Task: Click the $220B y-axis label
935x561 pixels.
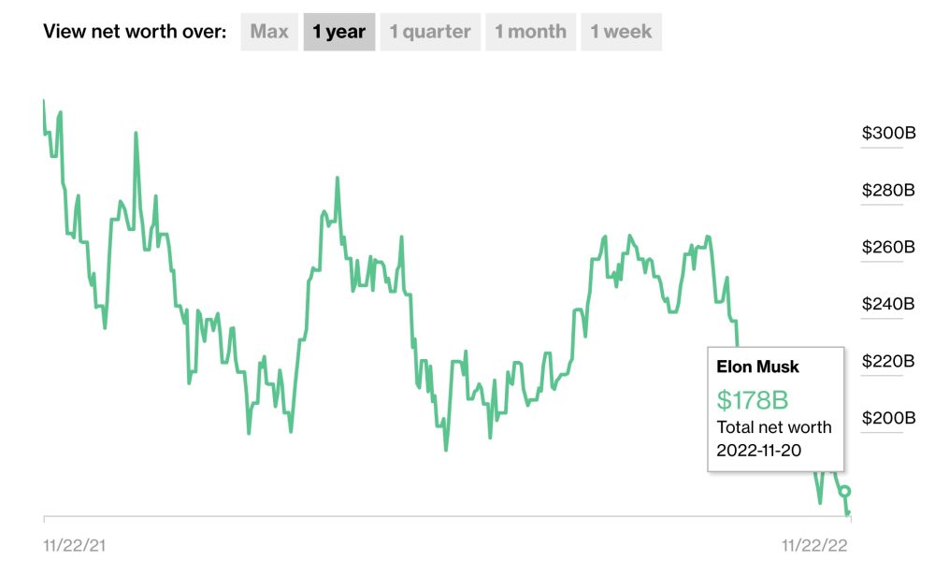Action: (x=888, y=361)
